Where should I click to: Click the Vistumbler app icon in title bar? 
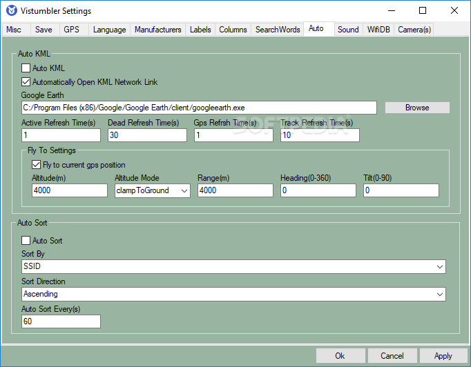pos(12,11)
